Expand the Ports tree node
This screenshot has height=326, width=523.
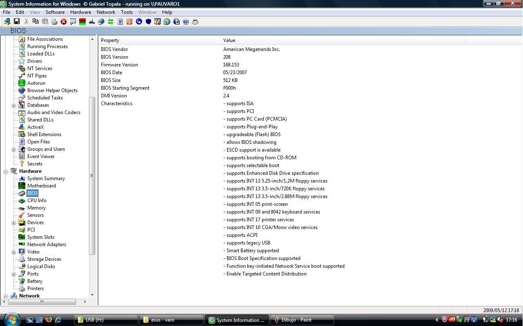14,274
